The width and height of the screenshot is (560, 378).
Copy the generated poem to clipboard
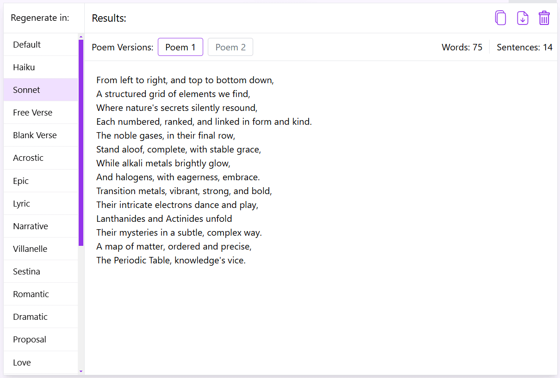click(x=500, y=18)
